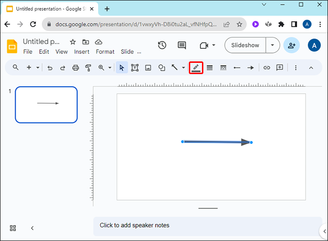The height and width of the screenshot is (241, 328).
Task: Share the presentation with others
Action: [x=291, y=45]
